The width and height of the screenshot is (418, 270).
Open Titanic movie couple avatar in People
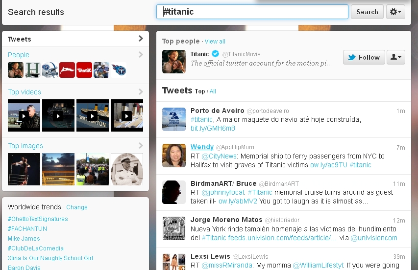coord(16,70)
